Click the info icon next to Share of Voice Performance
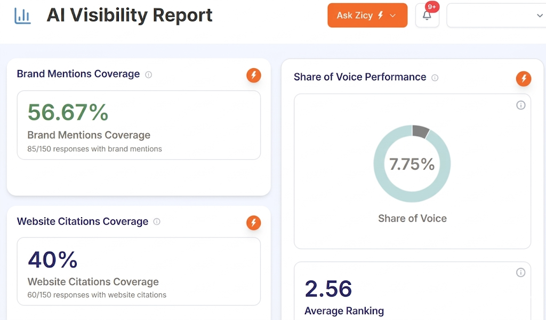The height and width of the screenshot is (320, 546). tap(435, 77)
